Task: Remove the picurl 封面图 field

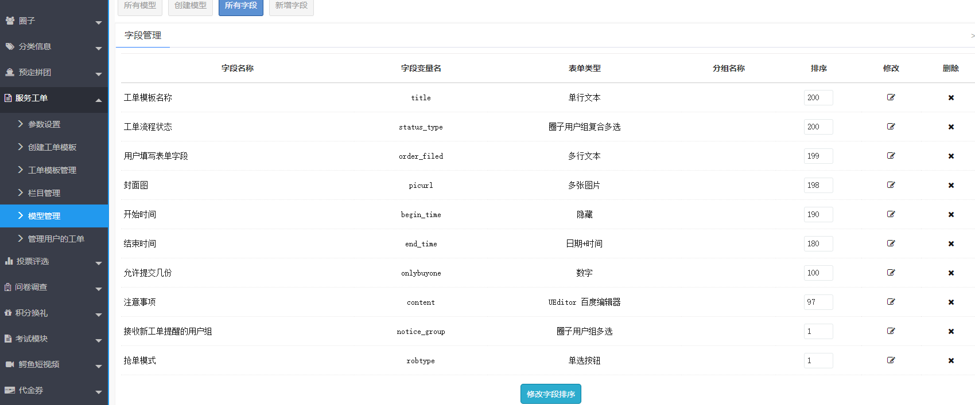Action: 951,186
